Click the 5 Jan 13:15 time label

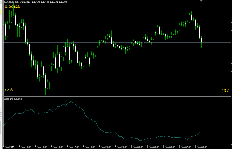[x=41, y=147]
